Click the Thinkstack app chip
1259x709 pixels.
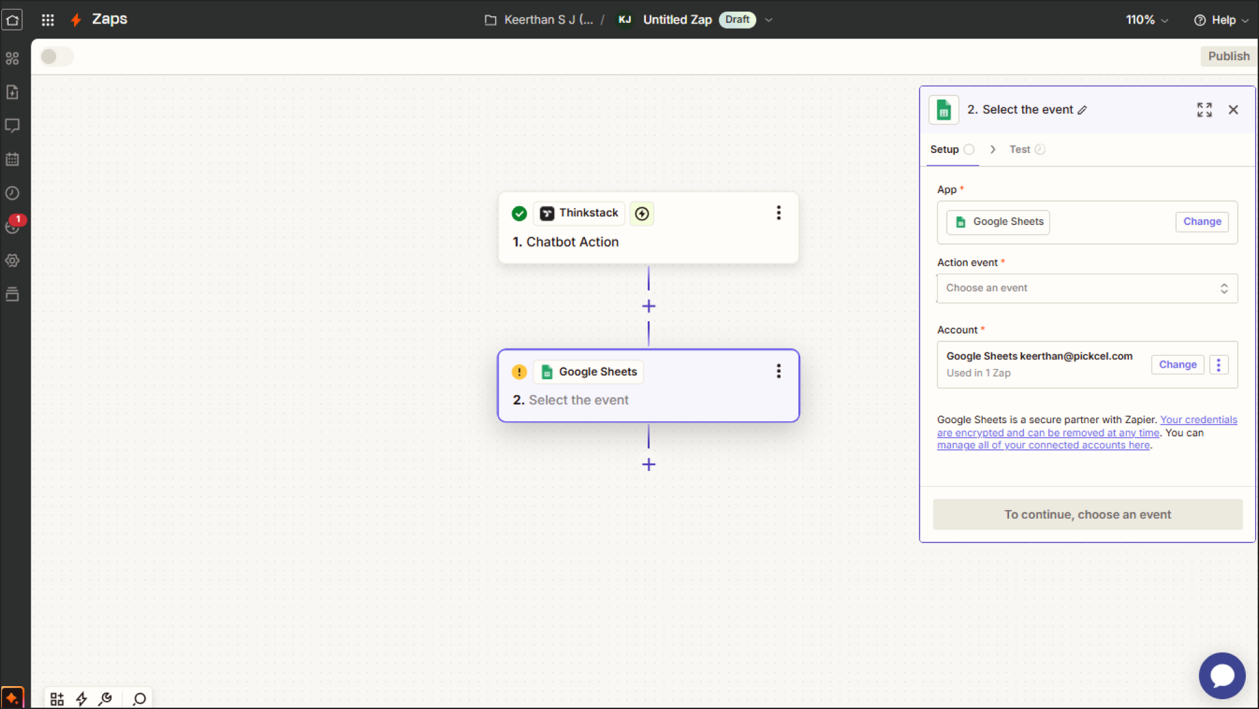579,213
